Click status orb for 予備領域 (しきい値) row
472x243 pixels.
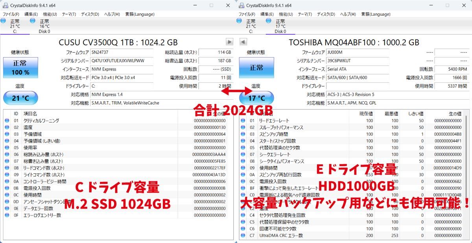pyautogui.click(x=7, y=141)
